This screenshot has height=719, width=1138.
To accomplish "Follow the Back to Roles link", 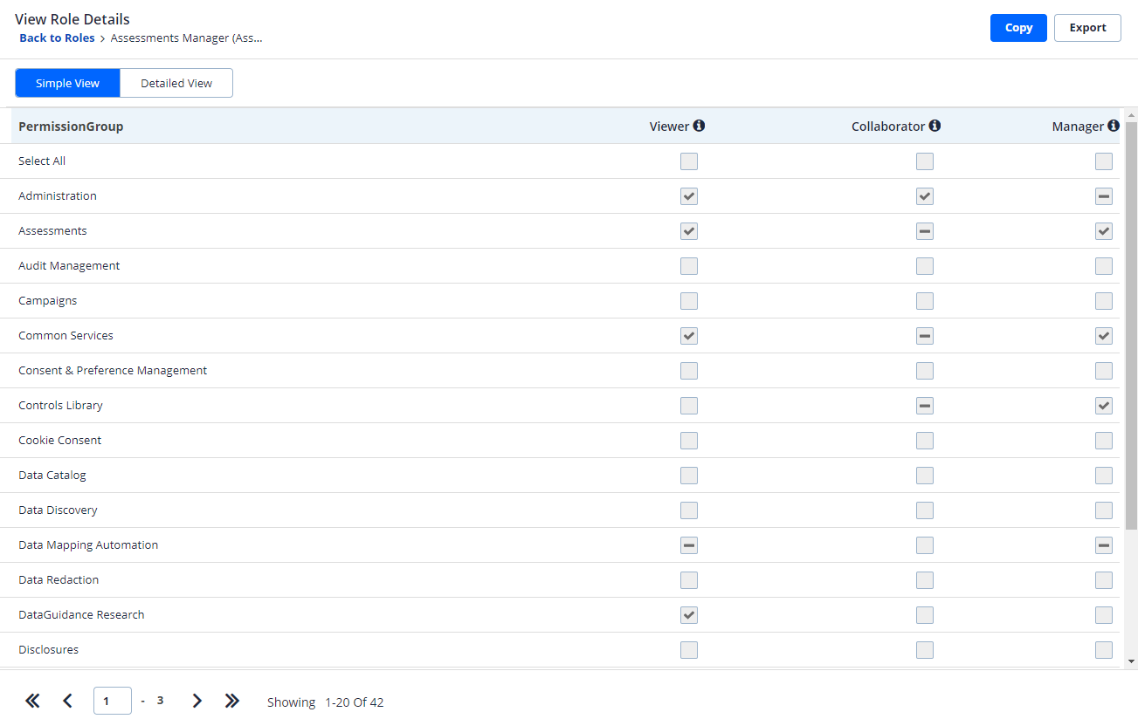I will tap(57, 38).
